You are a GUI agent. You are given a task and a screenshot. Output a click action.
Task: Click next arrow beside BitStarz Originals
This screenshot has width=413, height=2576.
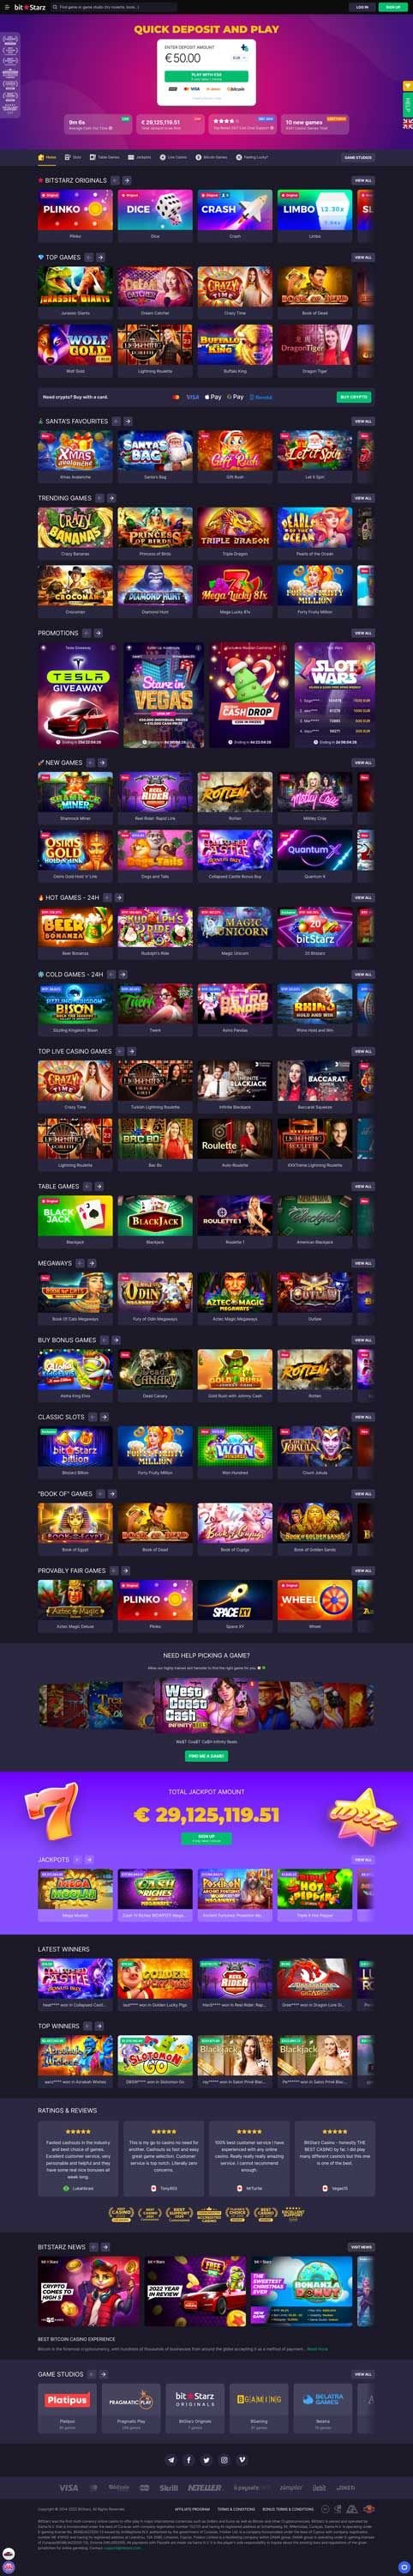[x=127, y=180]
